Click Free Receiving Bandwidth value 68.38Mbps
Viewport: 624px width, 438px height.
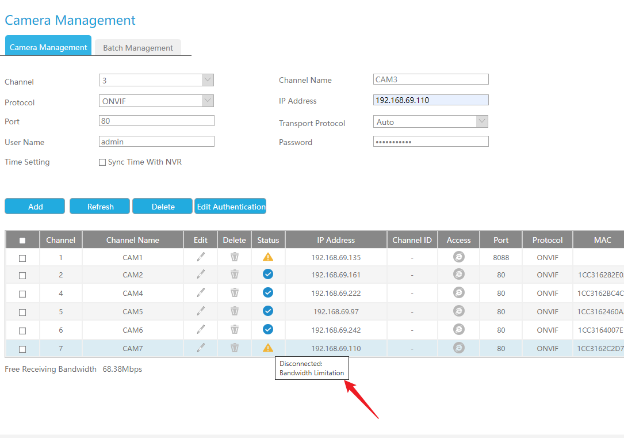122,369
